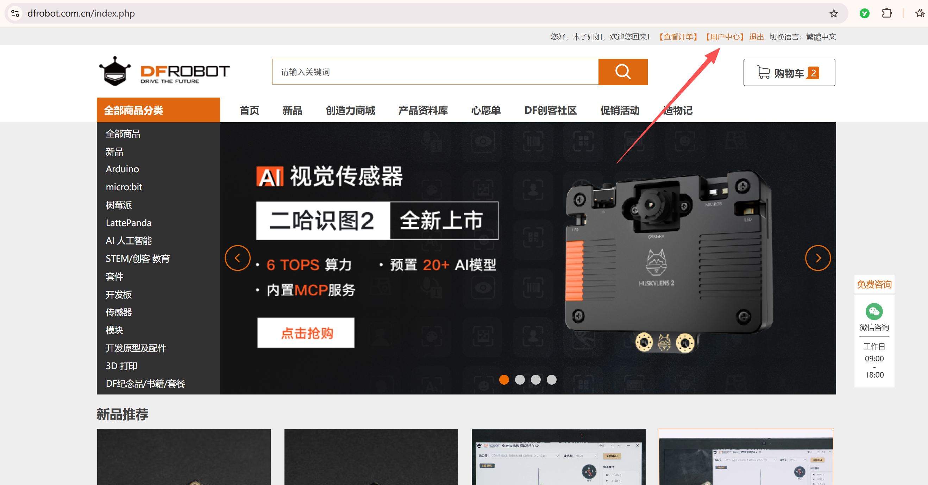Click the cart item count badge 2
Viewport: 928px width, 485px height.
(x=813, y=73)
